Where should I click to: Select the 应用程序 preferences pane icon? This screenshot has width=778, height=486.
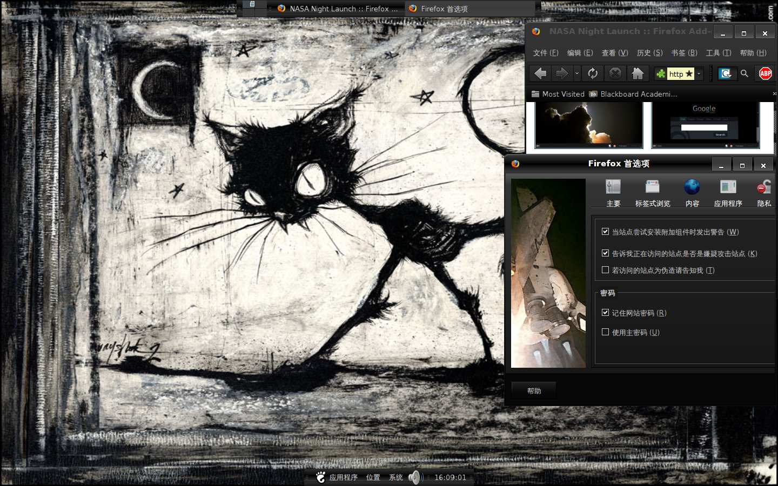point(728,193)
